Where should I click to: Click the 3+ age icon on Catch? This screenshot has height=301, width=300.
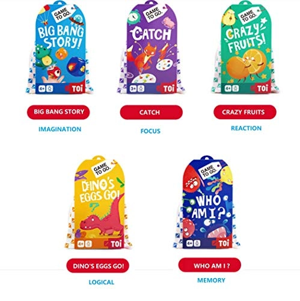click(x=133, y=88)
